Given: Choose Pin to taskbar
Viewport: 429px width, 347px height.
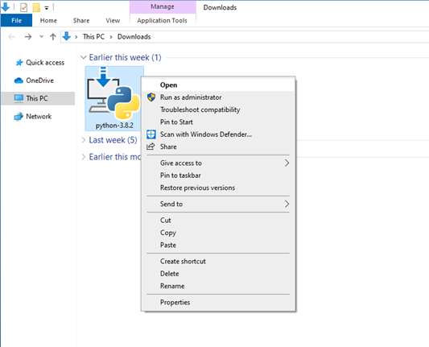Looking at the screenshot, I should tap(218, 176).
